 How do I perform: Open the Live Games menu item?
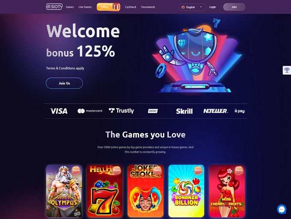(x=85, y=7)
